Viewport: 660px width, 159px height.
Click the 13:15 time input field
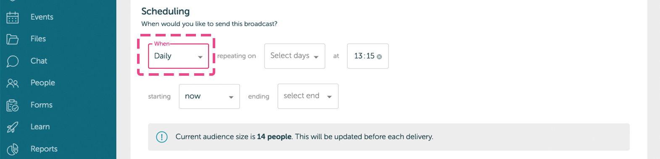coord(368,56)
